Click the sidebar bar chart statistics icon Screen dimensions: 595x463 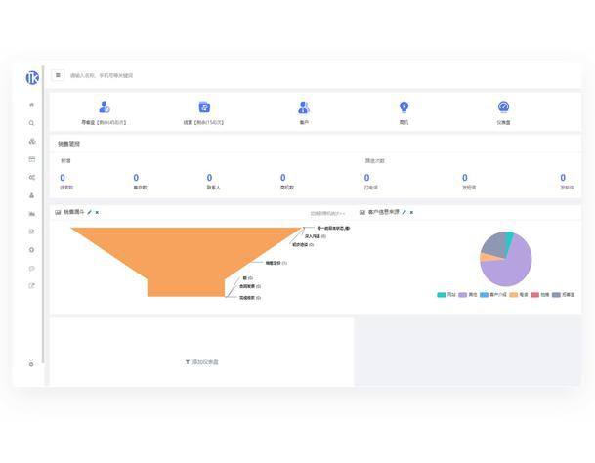point(31,213)
